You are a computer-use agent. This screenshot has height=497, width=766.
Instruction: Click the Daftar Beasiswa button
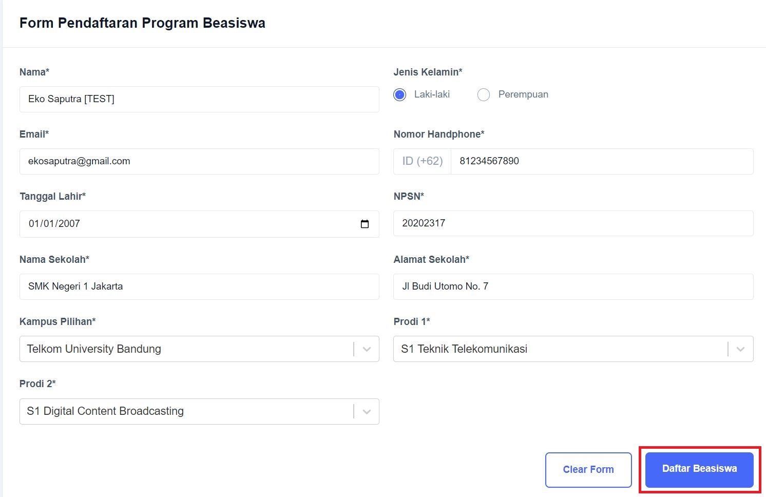coord(699,469)
